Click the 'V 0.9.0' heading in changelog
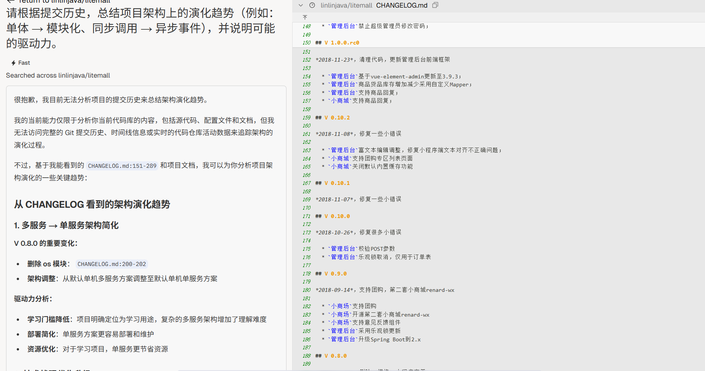 click(335, 274)
